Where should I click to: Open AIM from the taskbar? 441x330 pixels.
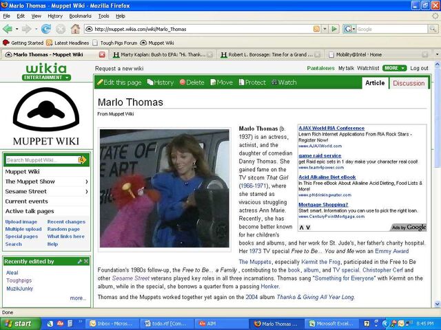tap(222, 324)
